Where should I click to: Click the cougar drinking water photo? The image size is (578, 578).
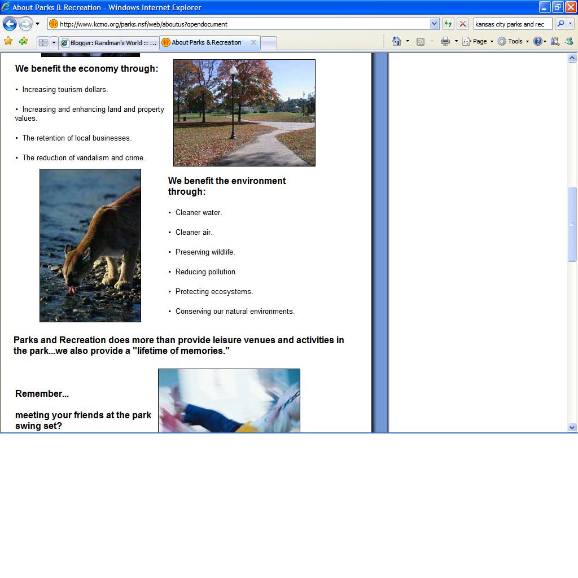(x=90, y=246)
